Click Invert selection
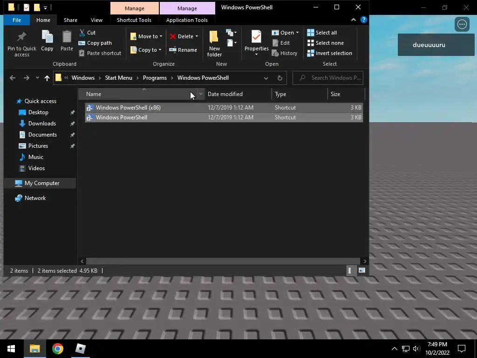 (329, 53)
